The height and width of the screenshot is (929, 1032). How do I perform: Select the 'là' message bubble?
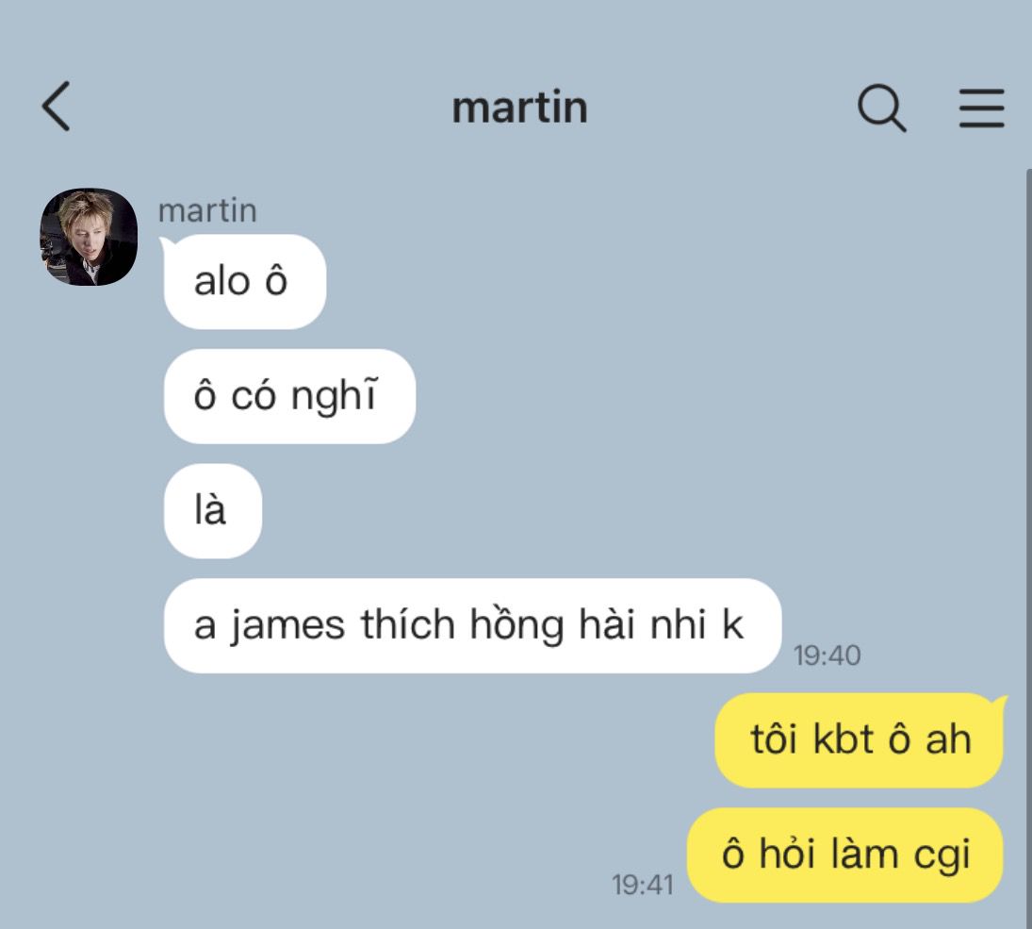point(213,510)
